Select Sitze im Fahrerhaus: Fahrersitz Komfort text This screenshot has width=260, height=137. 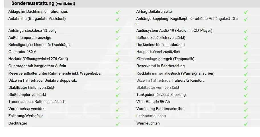tap(170, 80)
